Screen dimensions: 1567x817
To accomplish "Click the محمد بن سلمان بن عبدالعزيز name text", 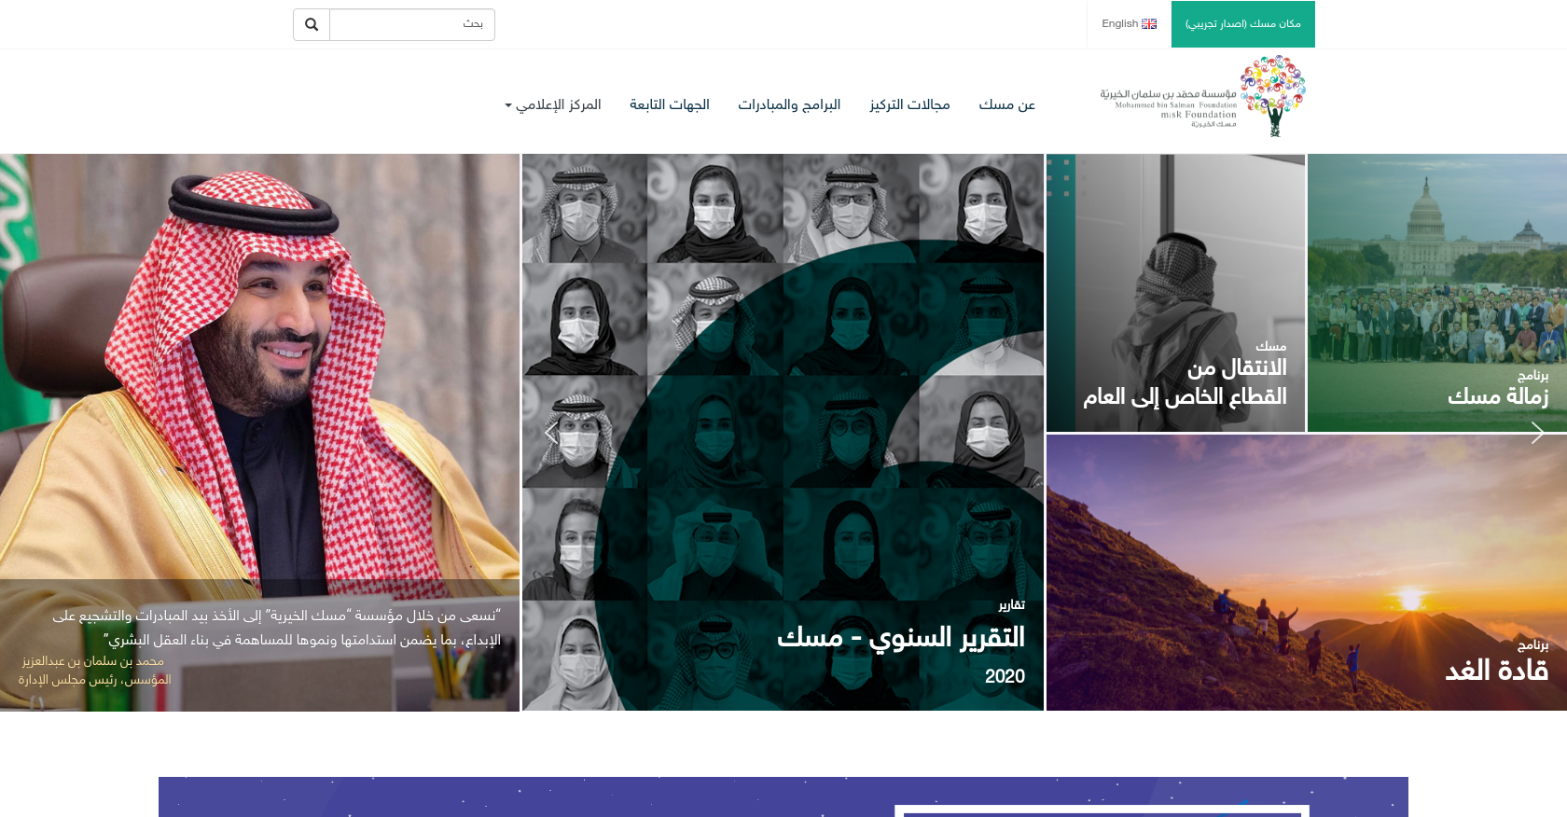I will [x=93, y=661].
